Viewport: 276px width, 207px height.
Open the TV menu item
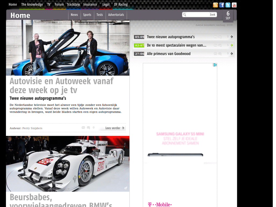pyautogui.click(x=49, y=5)
